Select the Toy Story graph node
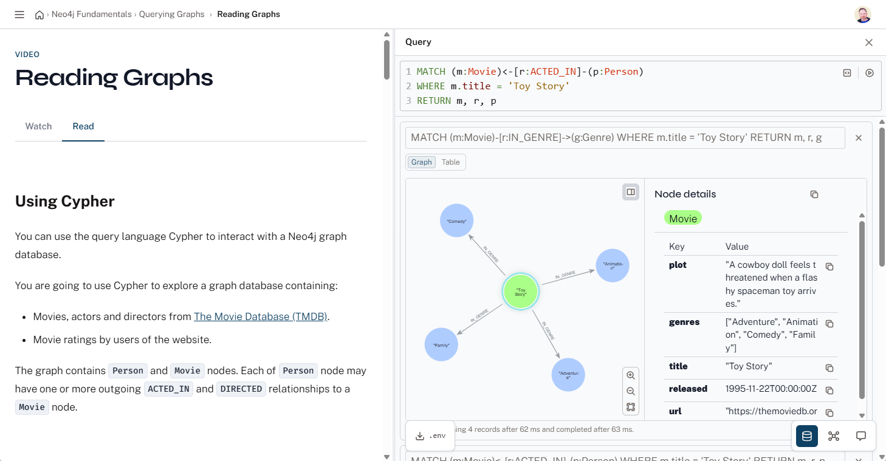The width and height of the screenshot is (886, 461). (521, 292)
